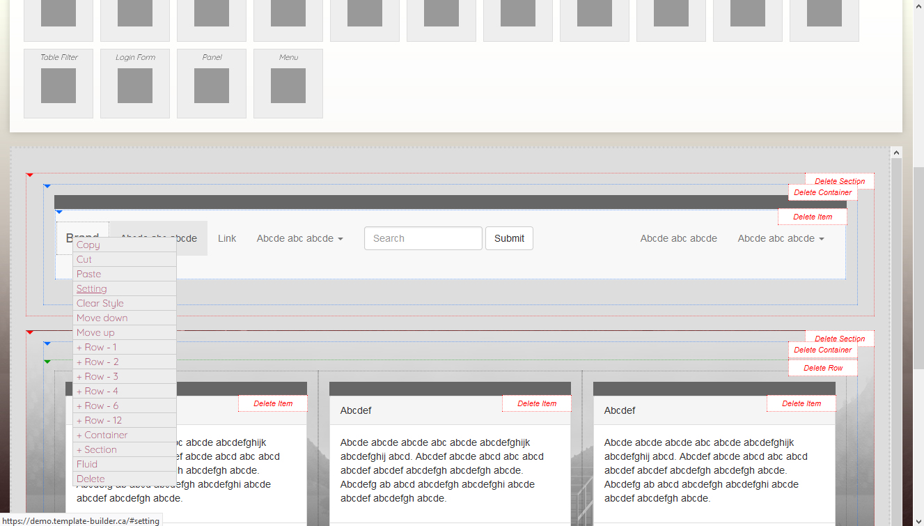
Task: Open Setting from the context menu
Action: (92, 288)
